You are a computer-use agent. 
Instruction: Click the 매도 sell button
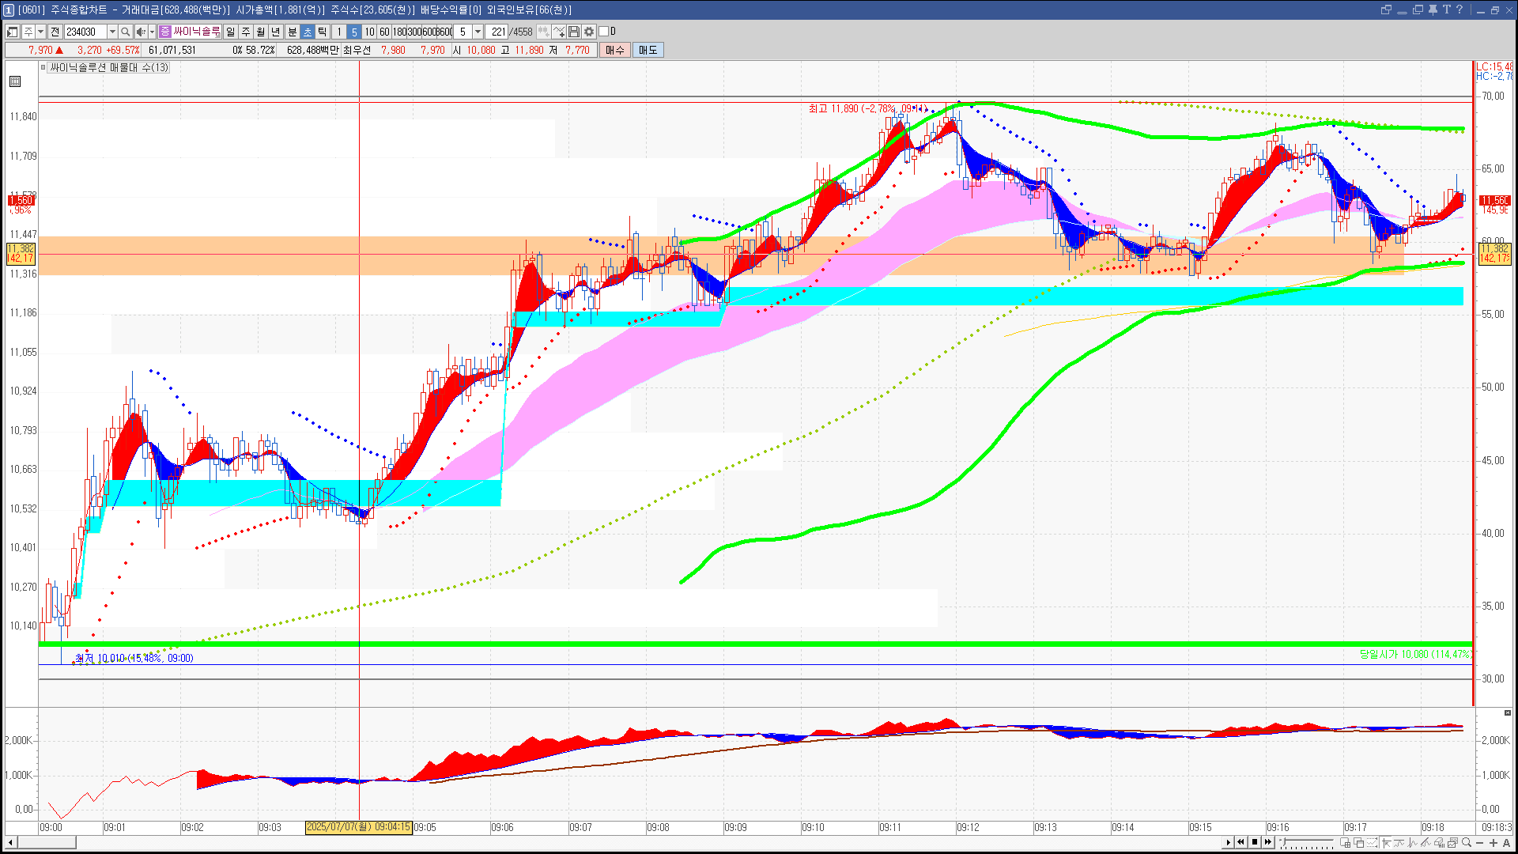648,50
